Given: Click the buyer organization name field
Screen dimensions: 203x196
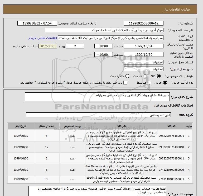Looking at the screenshot, I should pyautogui.click(x=104, y=30).
